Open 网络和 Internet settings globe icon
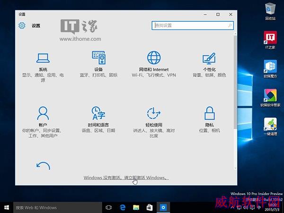Screen dimensions: 284x213 click(154, 58)
